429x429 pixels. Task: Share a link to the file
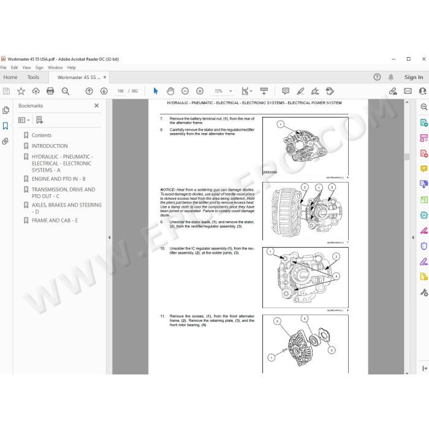[393, 91]
